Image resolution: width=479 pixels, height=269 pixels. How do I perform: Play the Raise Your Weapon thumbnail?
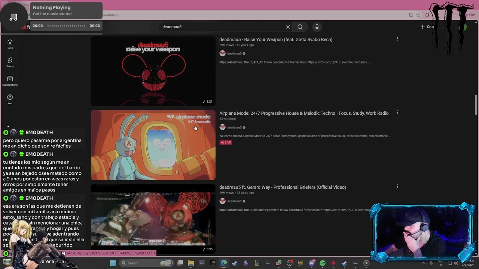[153, 71]
